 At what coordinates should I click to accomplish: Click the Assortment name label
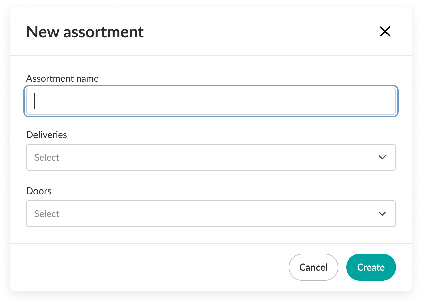coord(62,78)
